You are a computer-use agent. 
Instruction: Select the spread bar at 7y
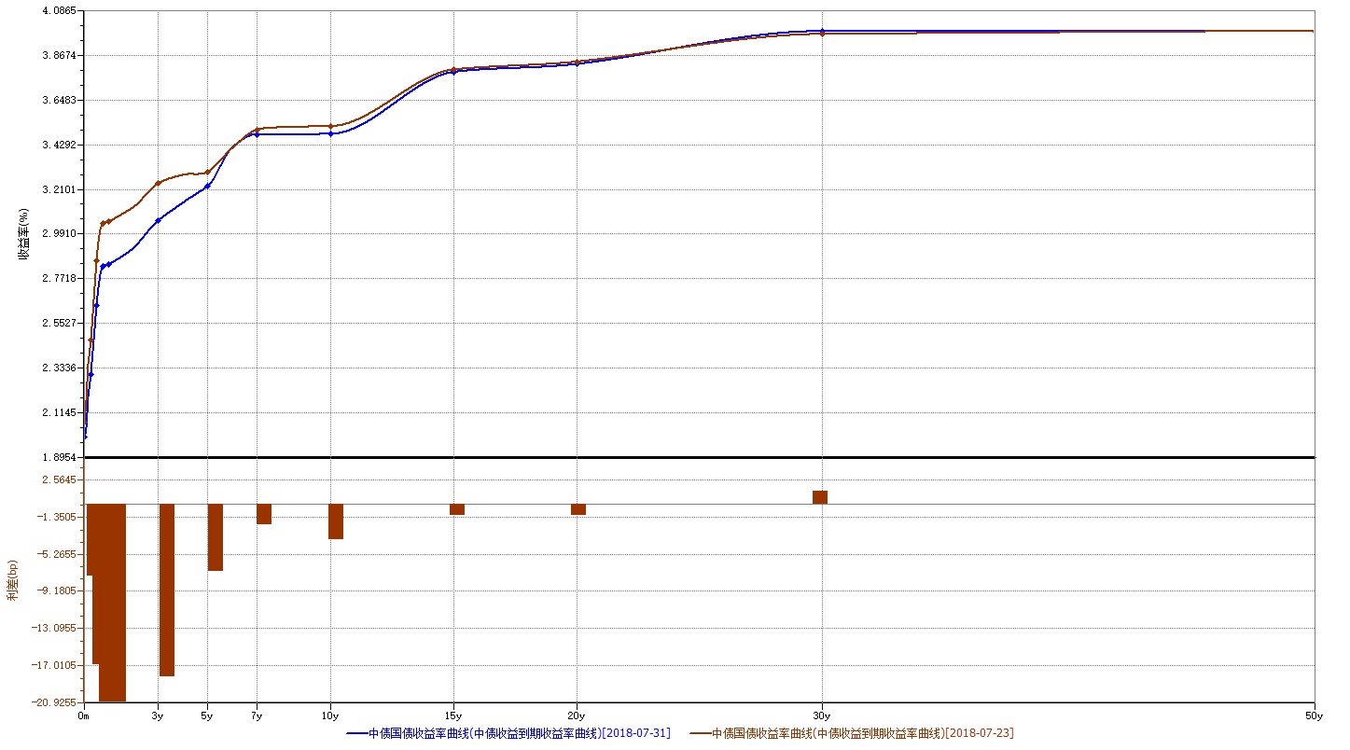(x=264, y=514)
